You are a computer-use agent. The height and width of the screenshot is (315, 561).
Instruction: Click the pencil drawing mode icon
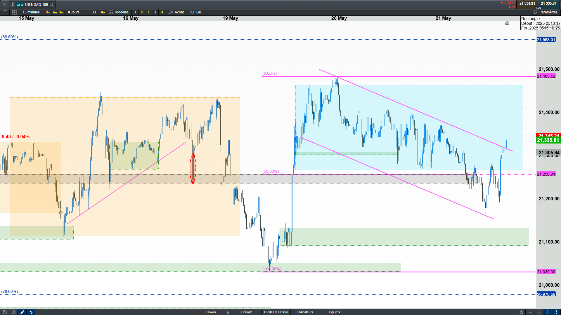pos(22,312)
